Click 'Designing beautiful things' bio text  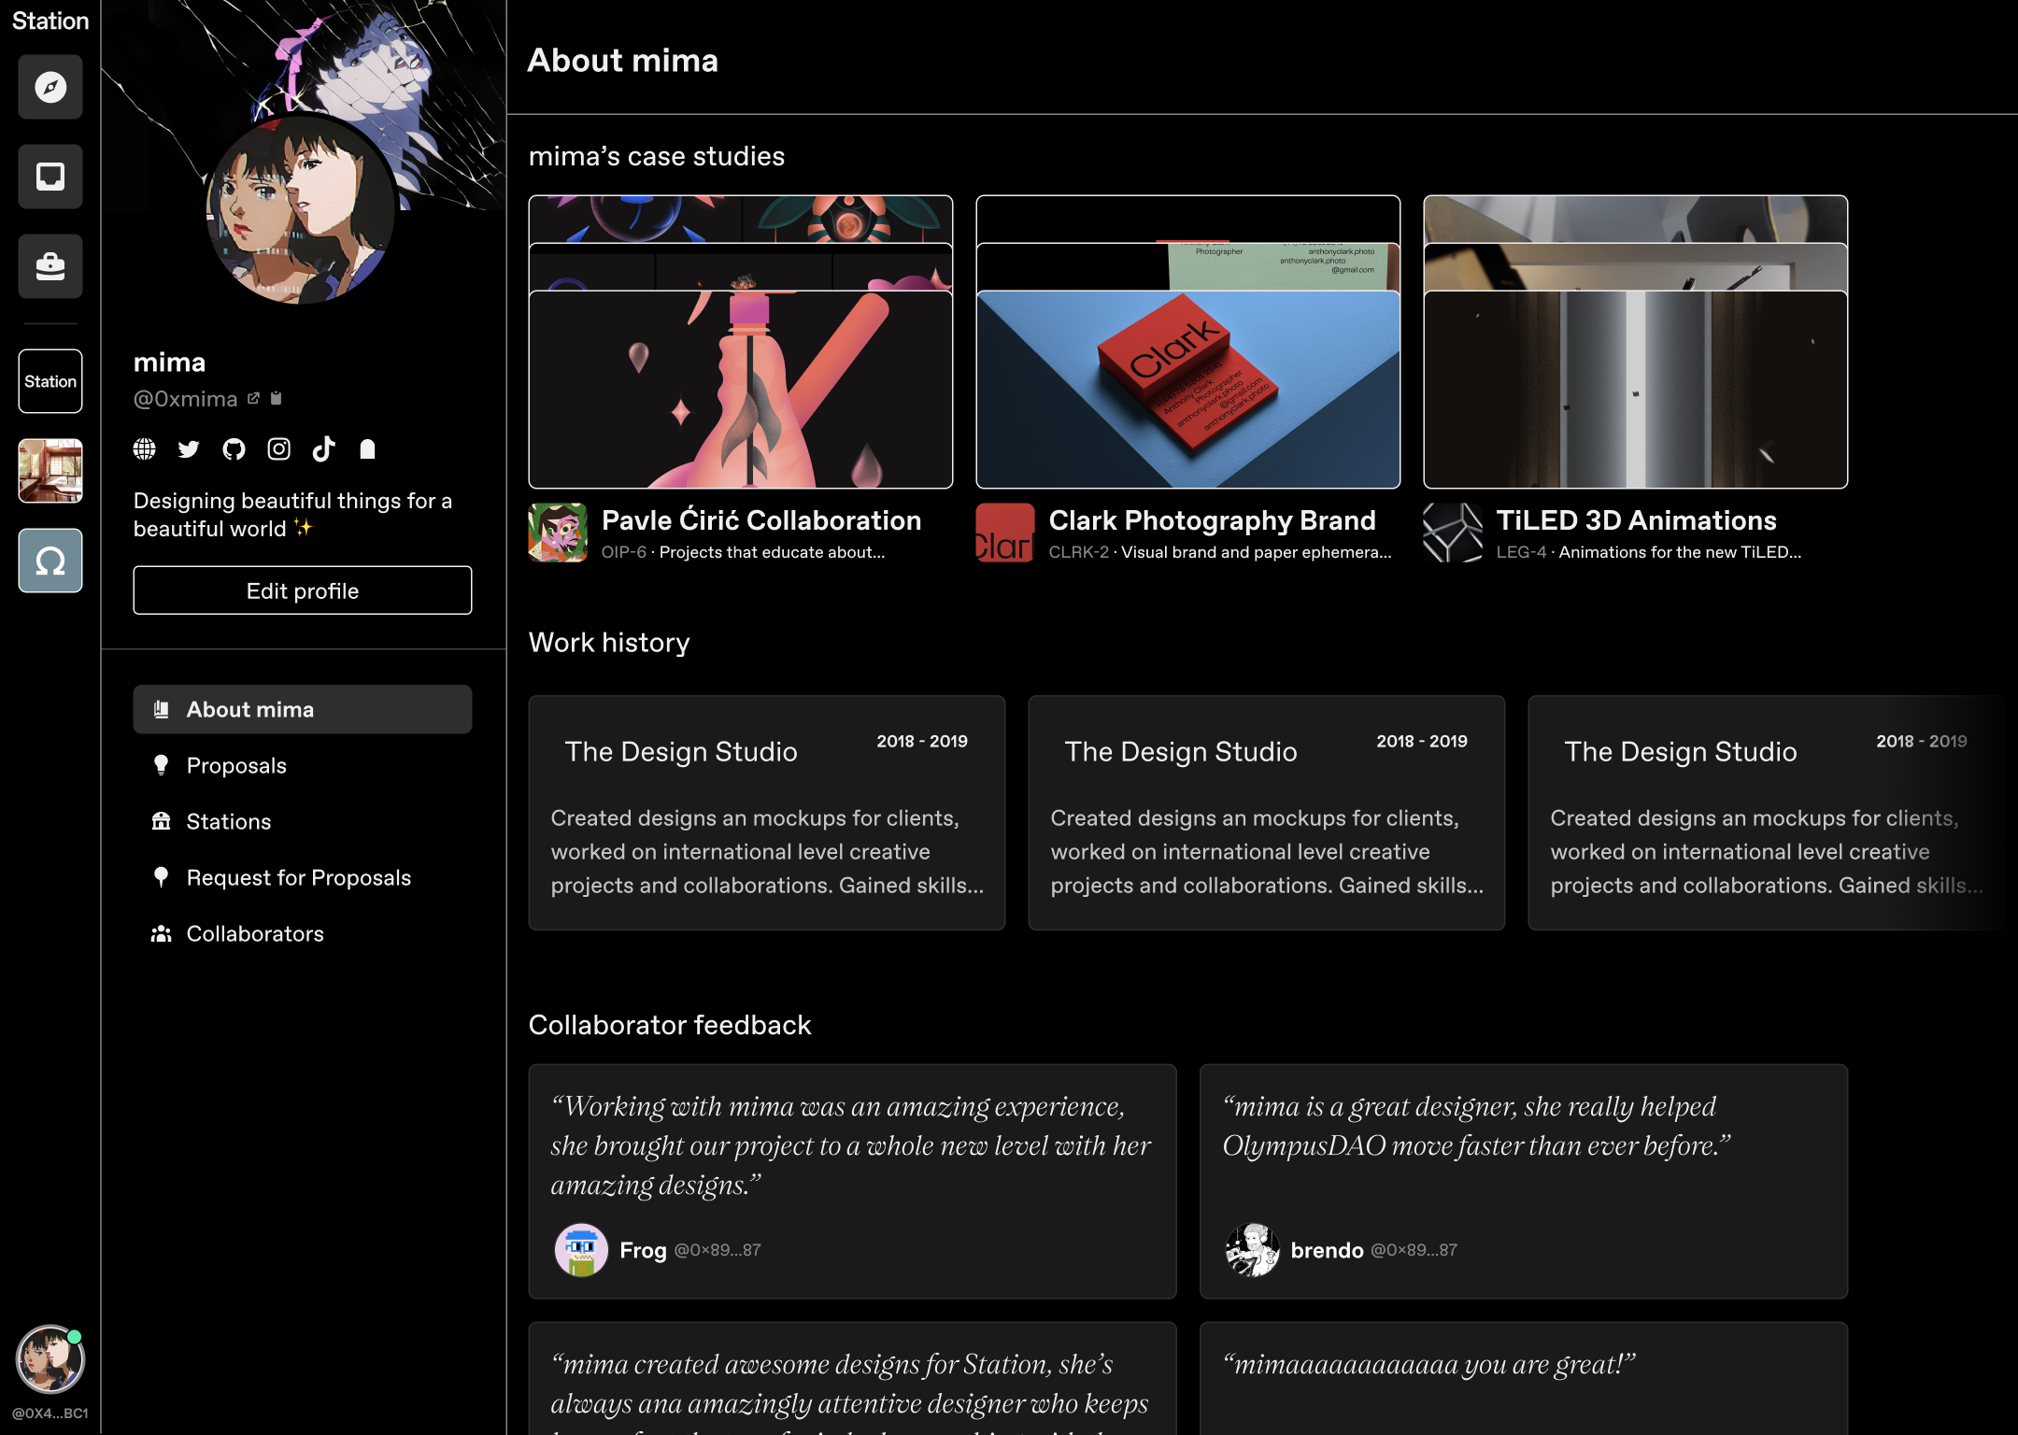click(x=292, y=515)
